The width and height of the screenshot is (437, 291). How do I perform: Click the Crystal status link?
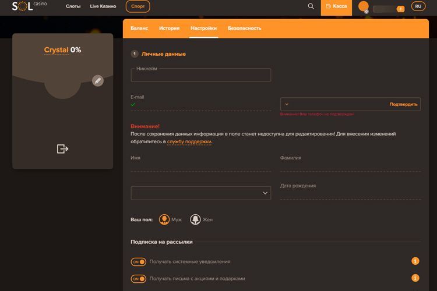[x=57, y=50]
